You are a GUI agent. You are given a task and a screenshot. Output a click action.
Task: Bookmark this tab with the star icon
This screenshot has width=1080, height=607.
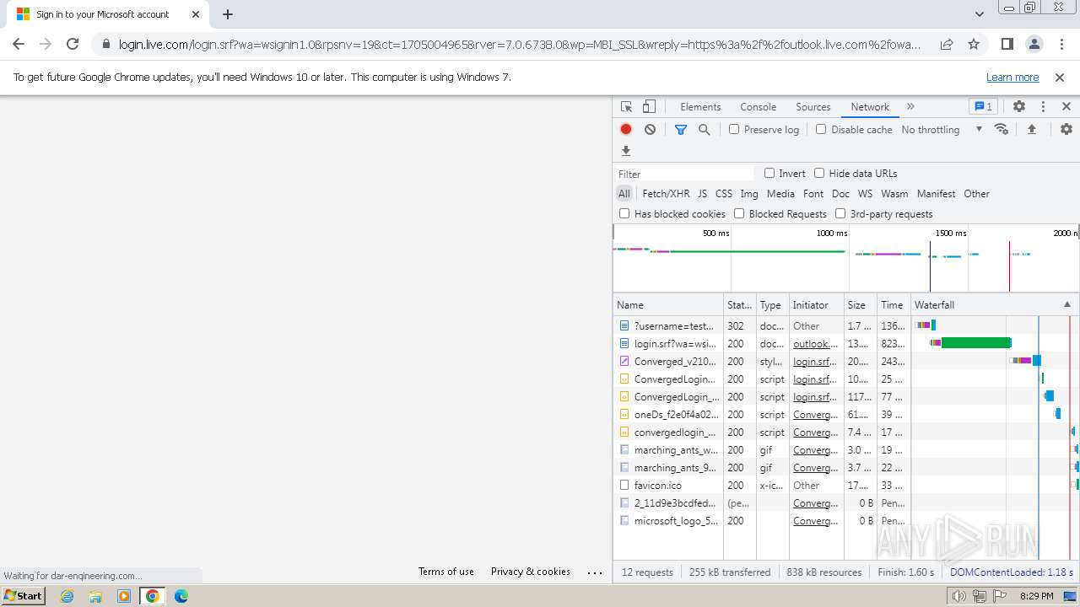[974, 44]
